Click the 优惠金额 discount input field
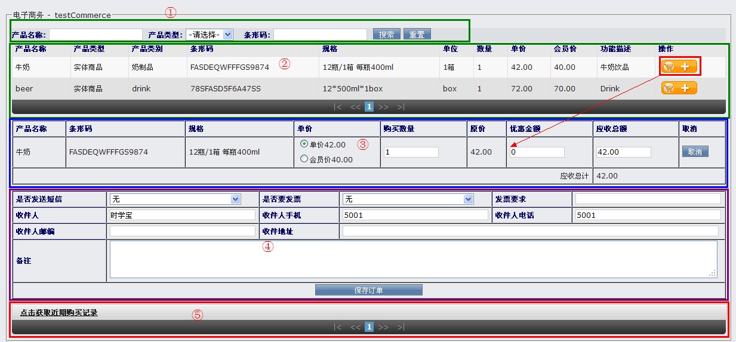The height and width of the screenshot is (342, 736). click(537, 152)
